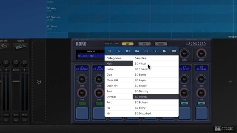Screen dimensions: 237x133
Task: Click the Tune knob on pad 07
Action: pyautogui.click(x=184, y=79)
